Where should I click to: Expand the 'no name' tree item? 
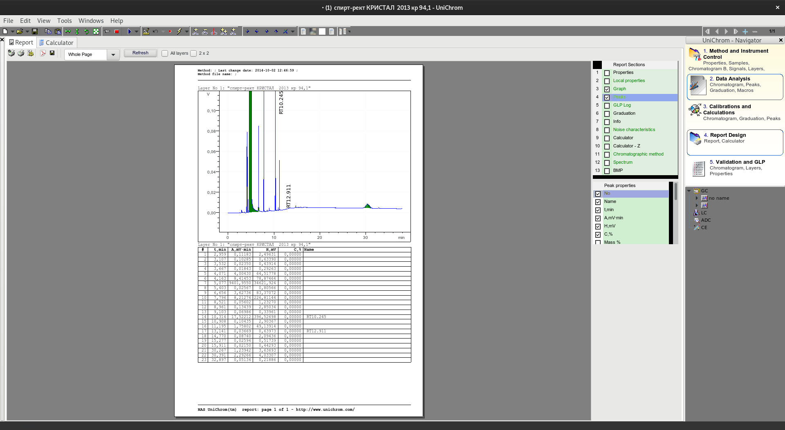click(x=697, y=198)
